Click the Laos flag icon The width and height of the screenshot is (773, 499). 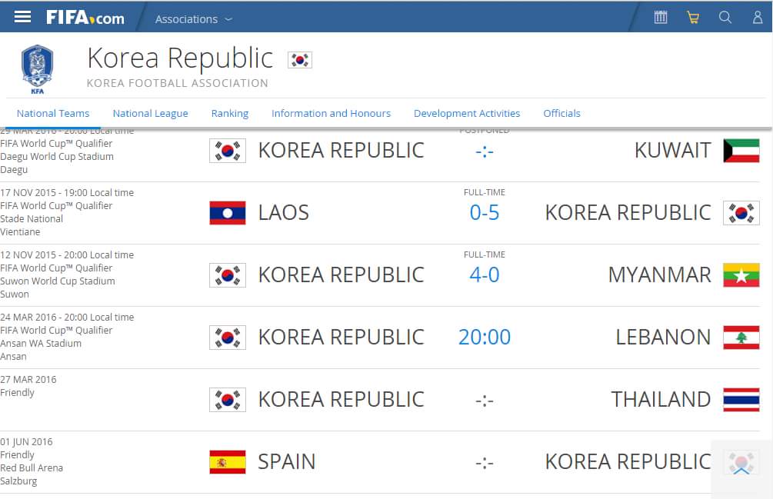[228, 213]
